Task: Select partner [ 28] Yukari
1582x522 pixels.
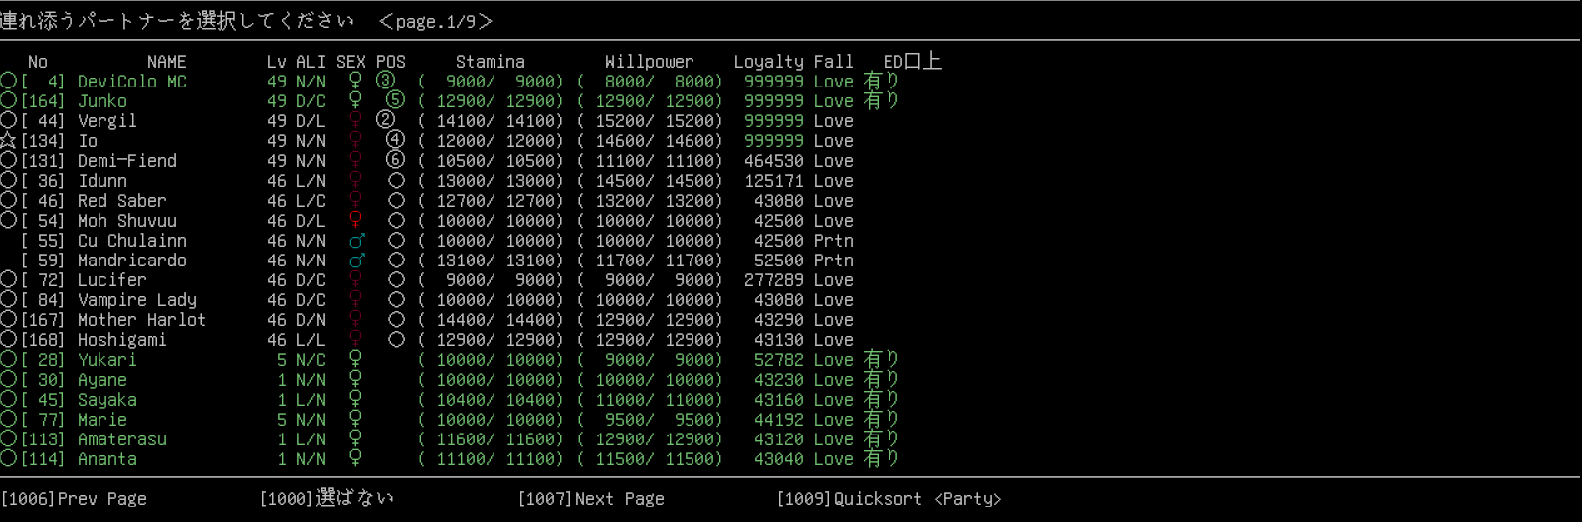Action: click(79, 360)
